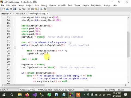Open the Fortran menu
131x98 pixels.
[x=52, y=5]
